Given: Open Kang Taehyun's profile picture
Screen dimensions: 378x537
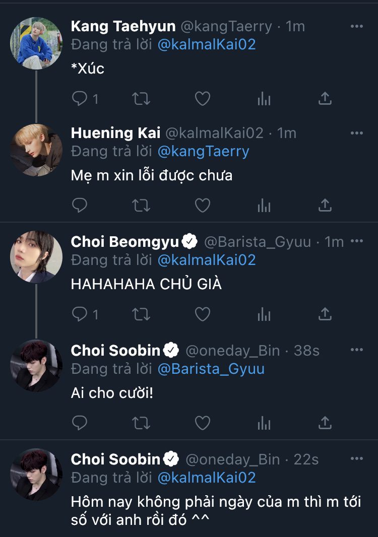Looking at the screenshot, I should (36, 43).
